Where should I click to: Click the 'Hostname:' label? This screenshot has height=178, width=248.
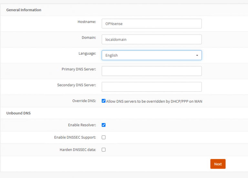[x=87, y=22]
